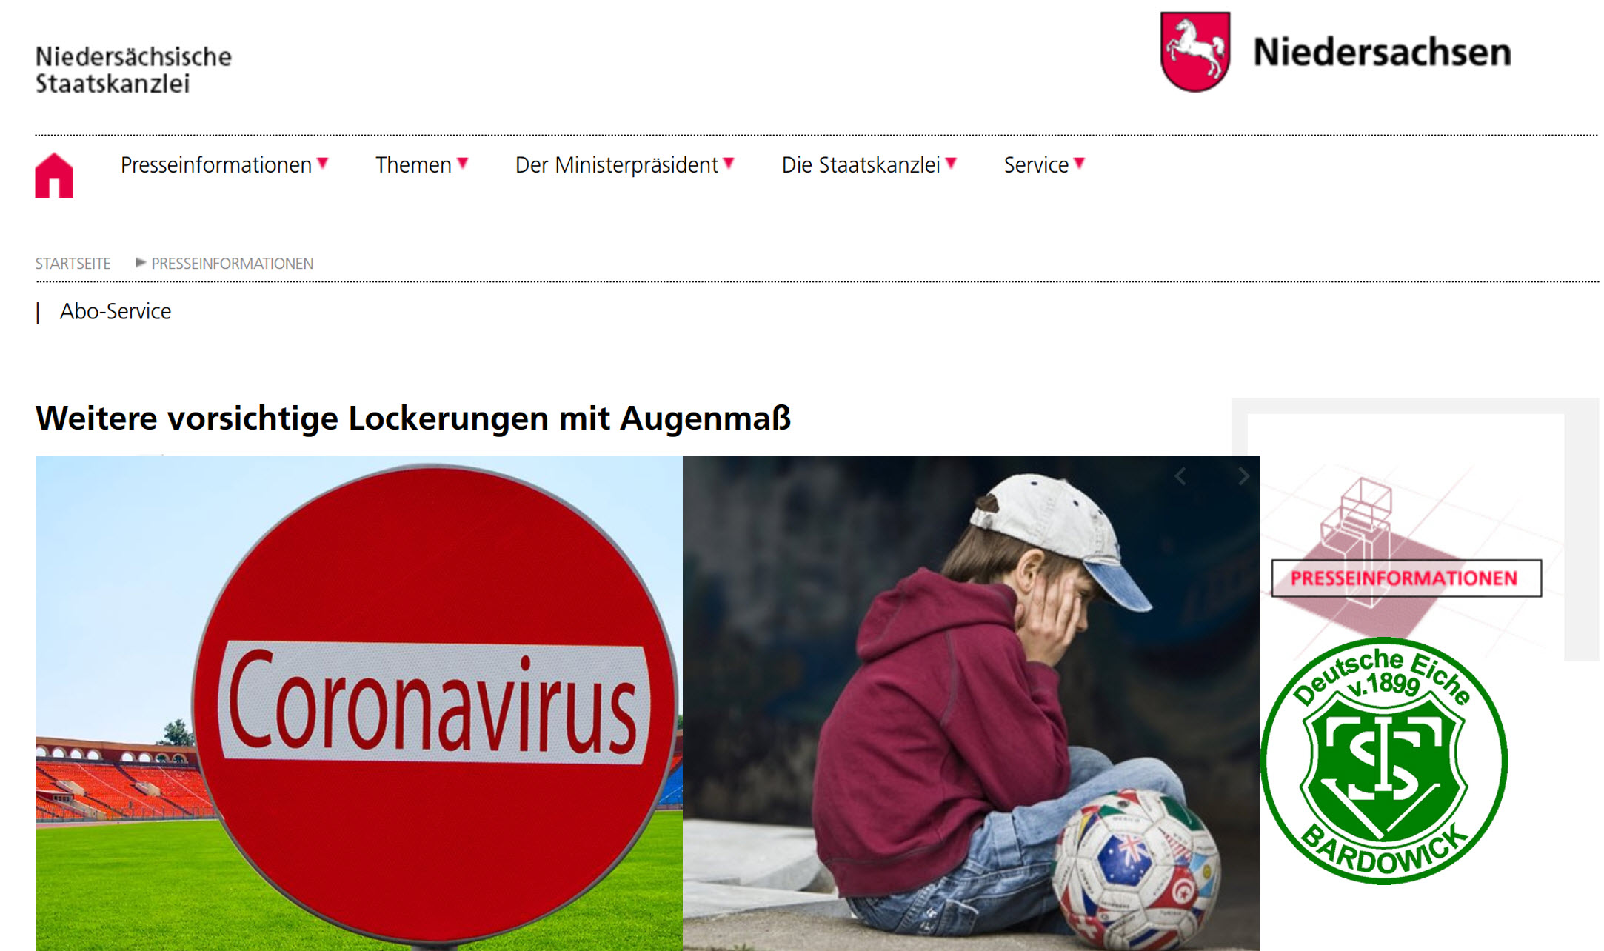Click the Niedersächsische Staatskanzlei title logo
The width and height of the screenshot is (1604, 951).
[133, 70]
